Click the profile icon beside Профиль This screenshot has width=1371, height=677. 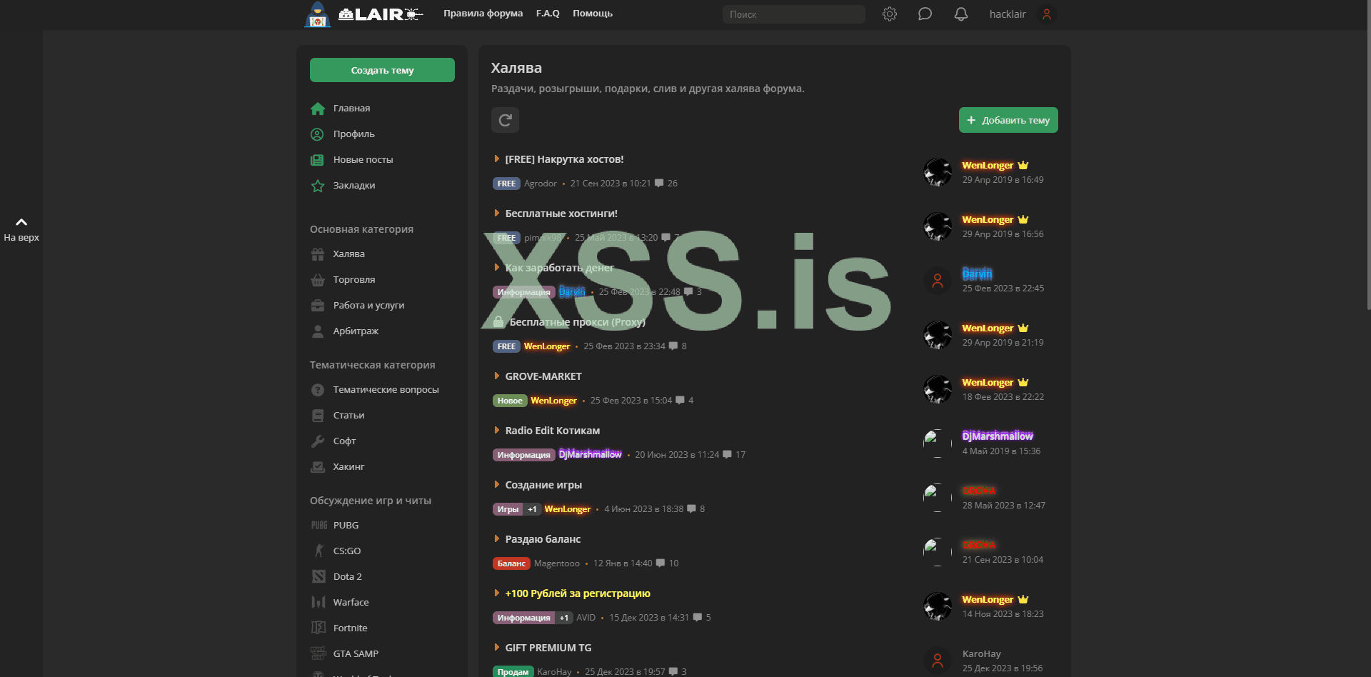[x=318, y=134]
